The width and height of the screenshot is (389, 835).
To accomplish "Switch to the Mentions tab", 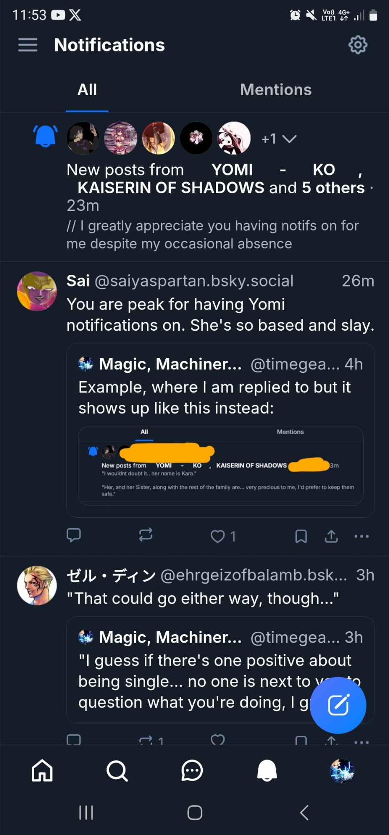I will point(275,90).
